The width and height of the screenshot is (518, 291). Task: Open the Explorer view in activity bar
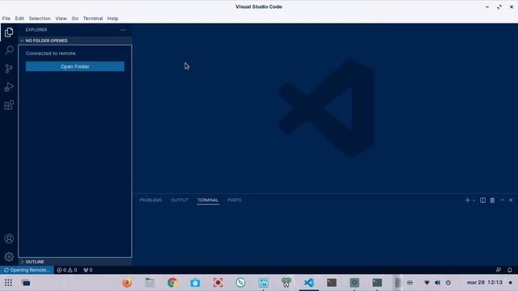pos(9,32)
